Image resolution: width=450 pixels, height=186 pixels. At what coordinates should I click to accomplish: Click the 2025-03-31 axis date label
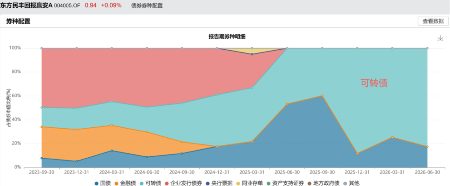pos(252,172)
